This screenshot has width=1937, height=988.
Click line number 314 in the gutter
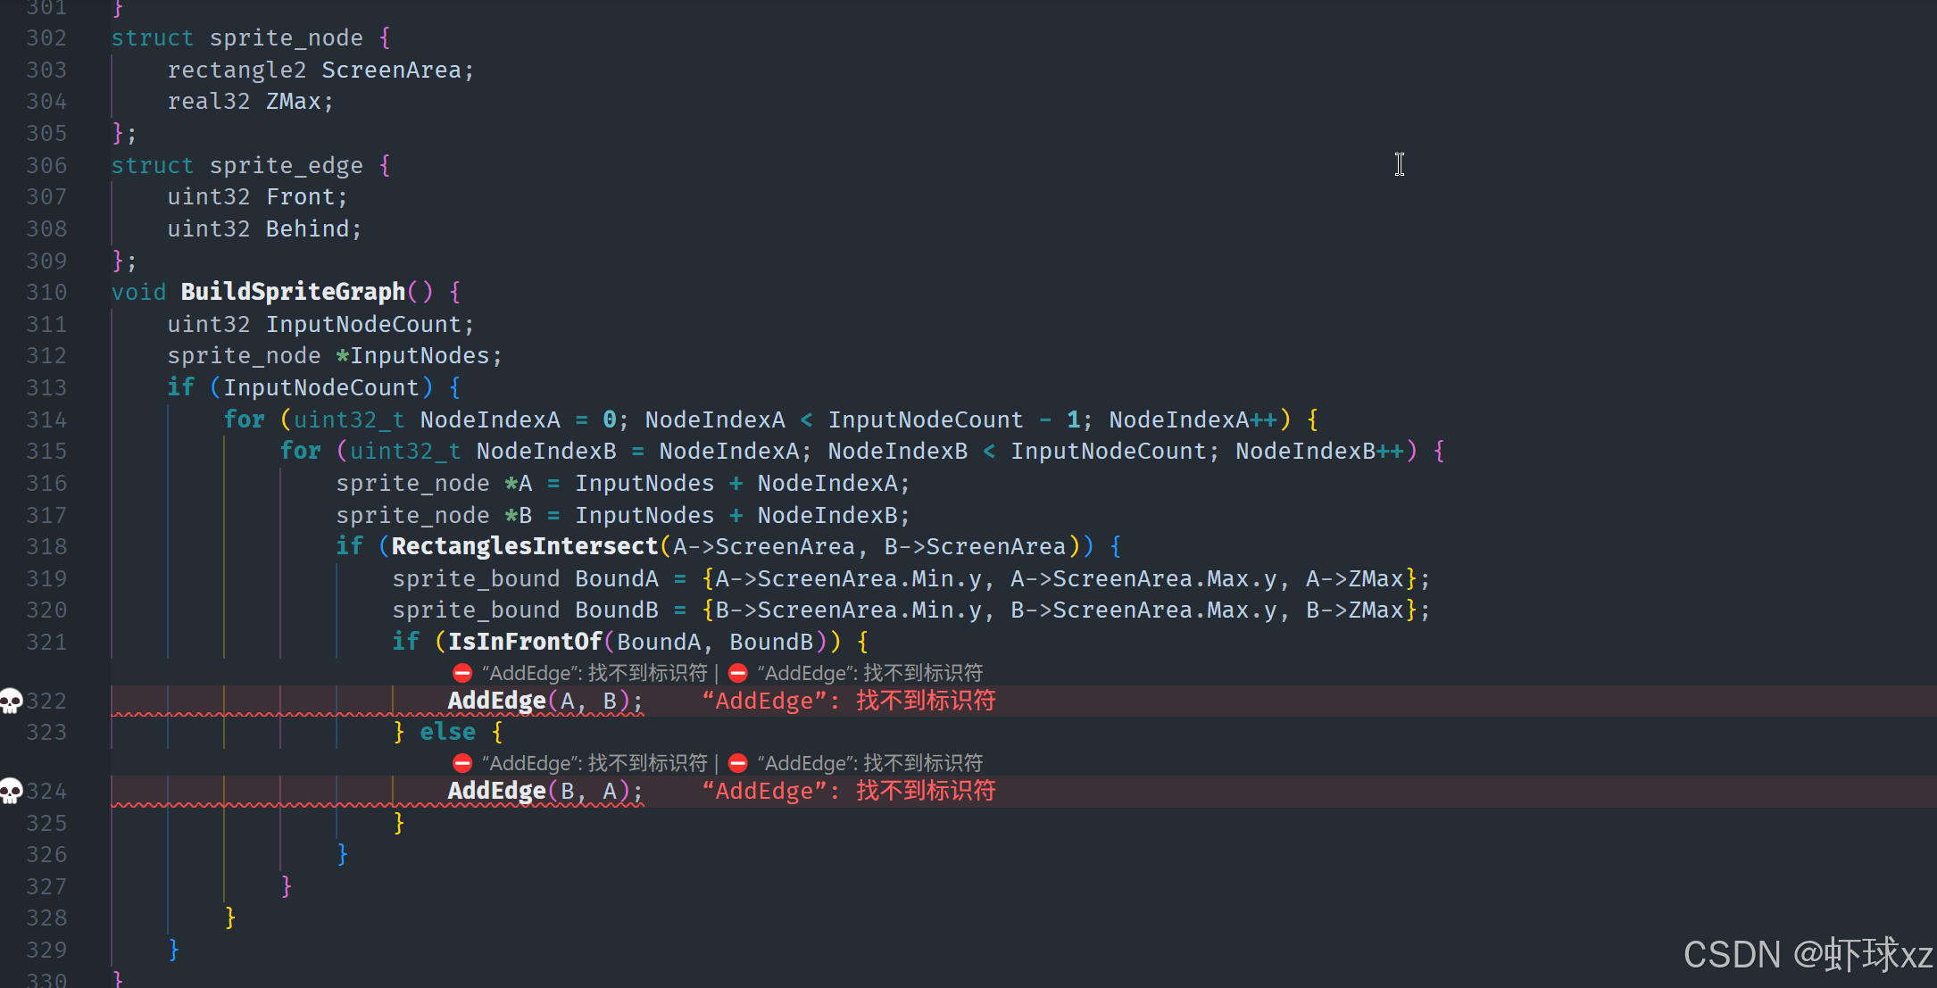[x=46, y=419]
